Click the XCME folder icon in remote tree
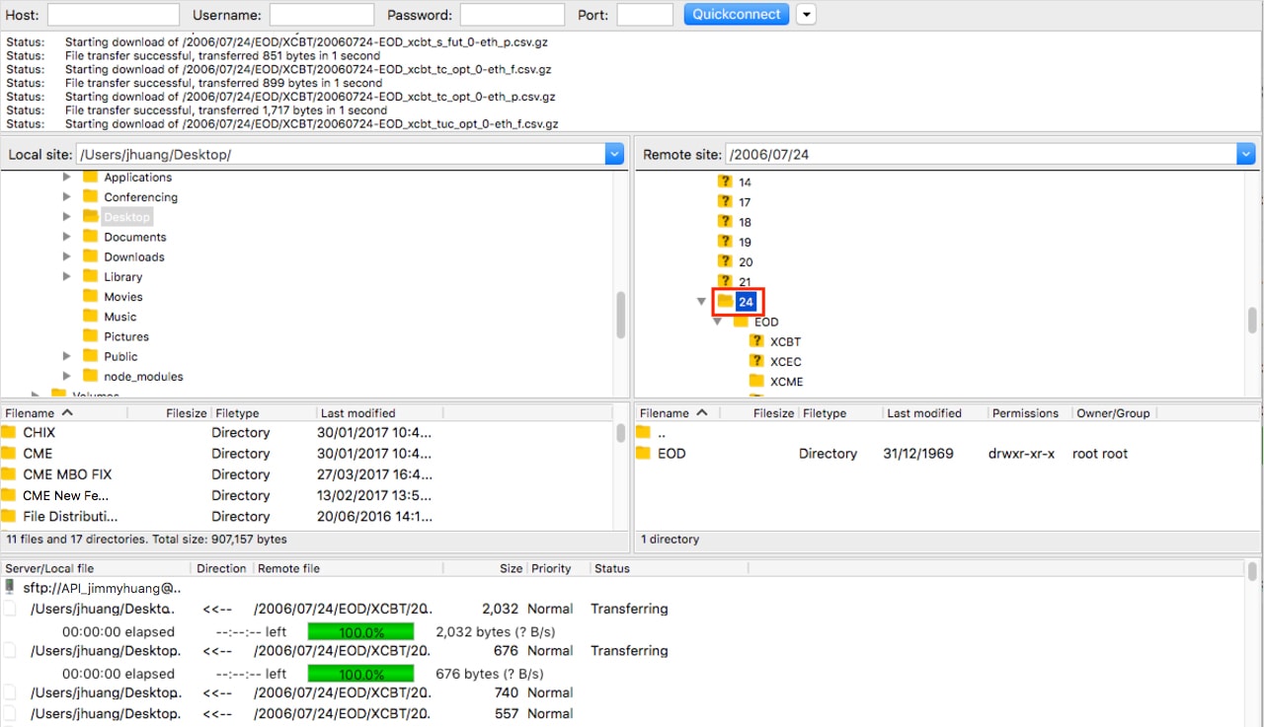This screenshot has width=1264, height=727. click(x=756, y=382)
